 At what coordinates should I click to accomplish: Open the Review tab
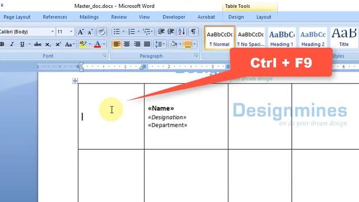coord(119,17)
